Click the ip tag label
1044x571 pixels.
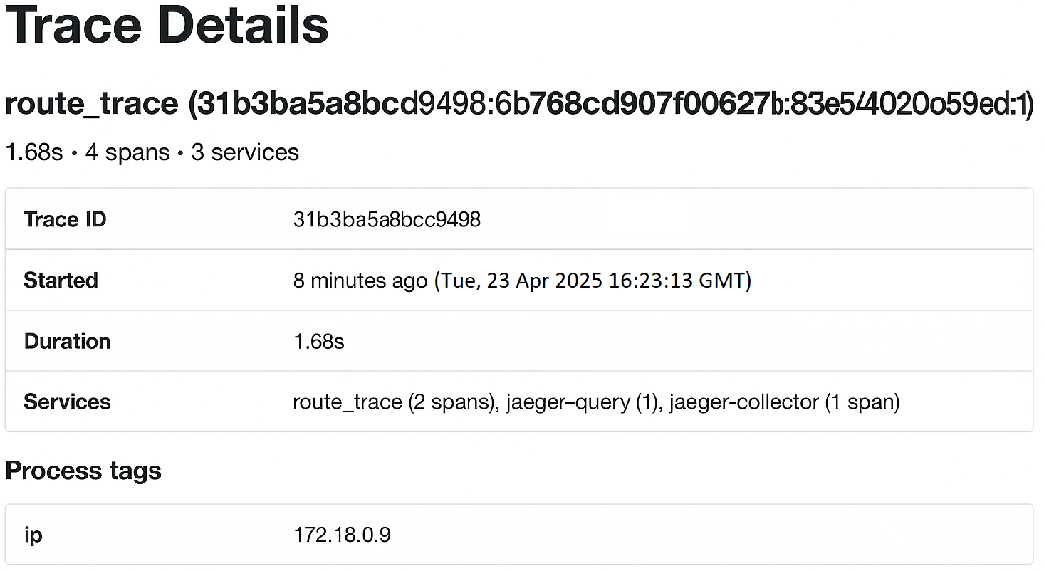(x=33, y=535)
